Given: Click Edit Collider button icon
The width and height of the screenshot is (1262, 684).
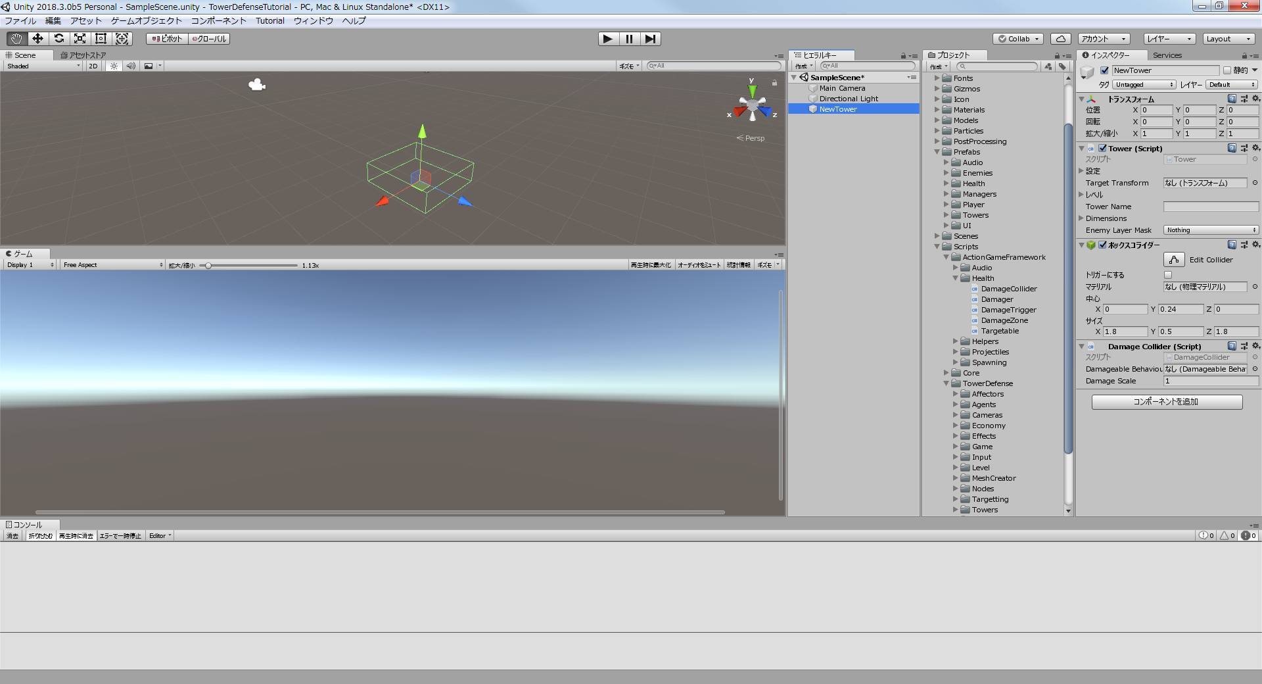Looking at the screenshot, I should coord(1174,260).
